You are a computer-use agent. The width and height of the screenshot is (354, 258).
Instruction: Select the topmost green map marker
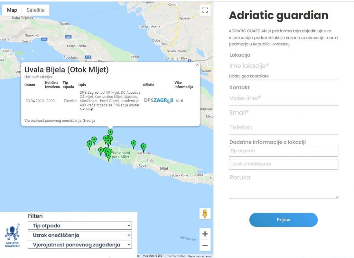(110, 132)
